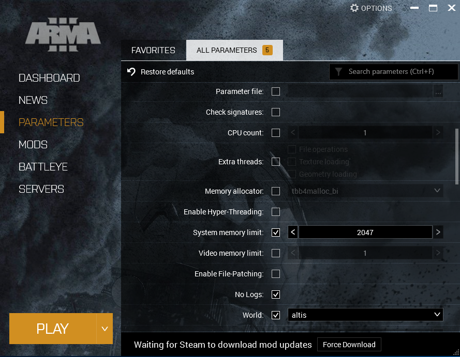Maximize the launcher window
Image resolution: width=460 pixels, height=357 pixels.
tap(433, 8)
